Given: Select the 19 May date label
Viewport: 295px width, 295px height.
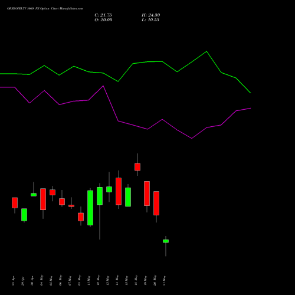Looking at the screenshot, I should point(145,280).
